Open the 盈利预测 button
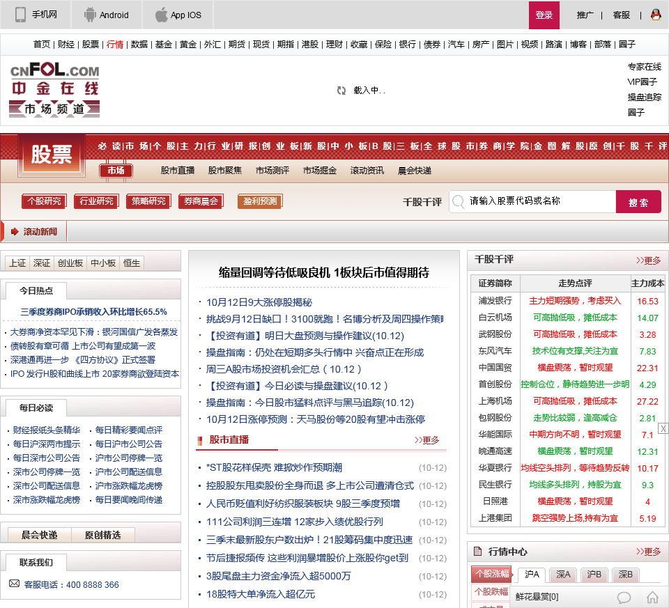Screen dimensions: 669x608 pos(260,201)
